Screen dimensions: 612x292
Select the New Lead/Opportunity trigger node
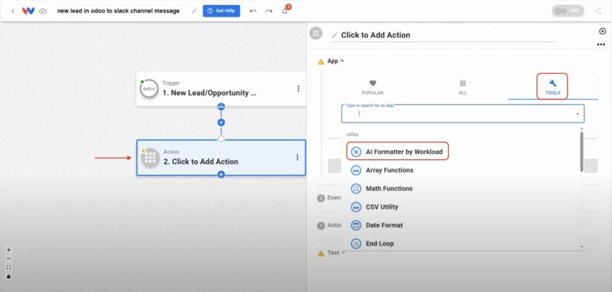click(221, 89)
